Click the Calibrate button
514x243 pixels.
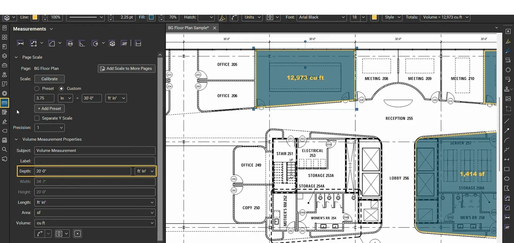(50, 79)
